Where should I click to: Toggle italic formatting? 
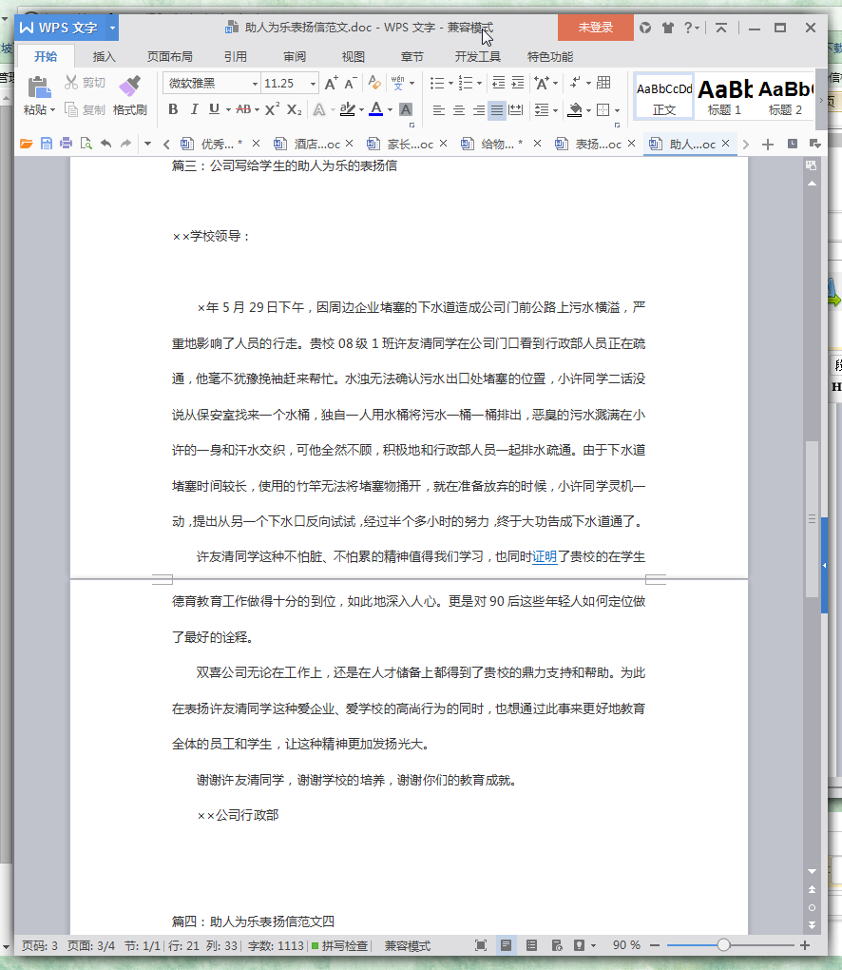194,109
